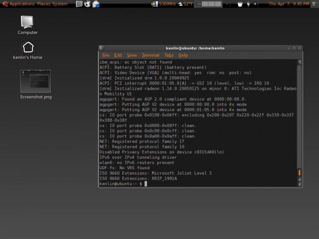Open the terminal's File menu

(106, 55)
